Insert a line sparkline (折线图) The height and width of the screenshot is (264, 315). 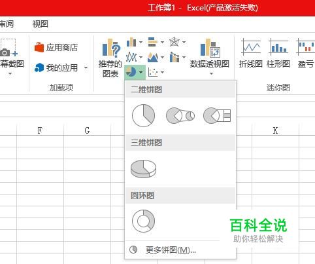point(251,54)
